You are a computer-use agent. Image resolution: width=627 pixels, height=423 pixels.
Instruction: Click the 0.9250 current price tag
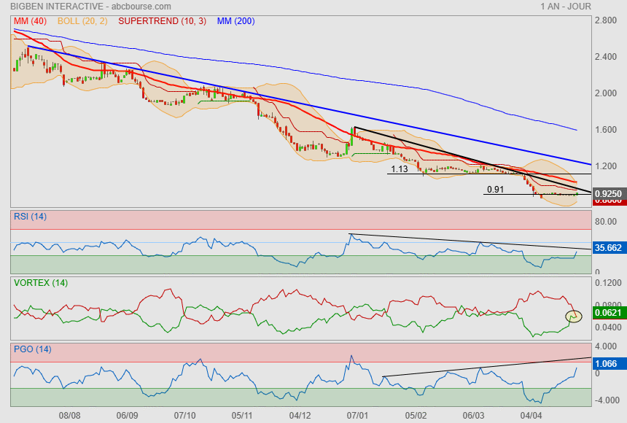tap(608, 193)
